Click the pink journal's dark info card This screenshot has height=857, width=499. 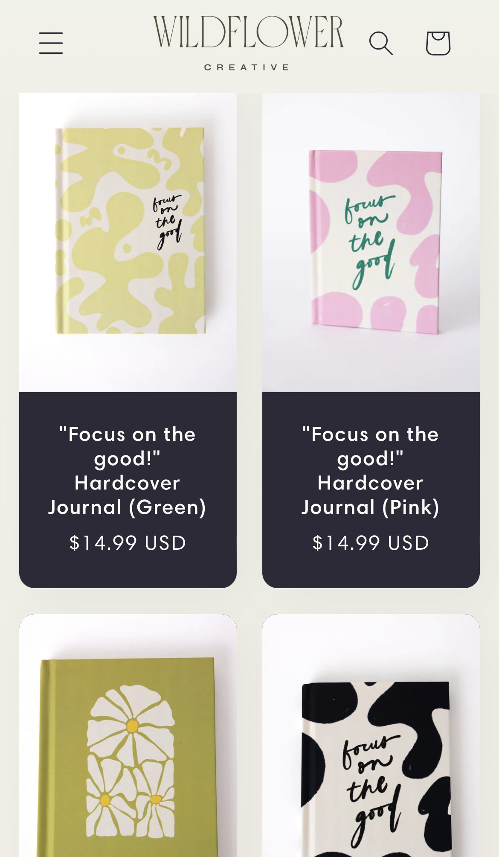coord(371,490)
